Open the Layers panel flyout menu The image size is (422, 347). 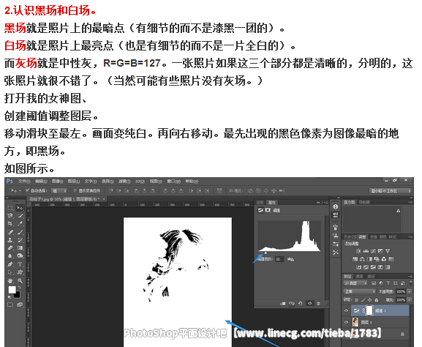tap(410, 276)
